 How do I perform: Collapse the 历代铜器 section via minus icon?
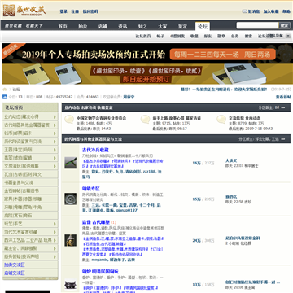pyautogui.click(x=283, y=139)
